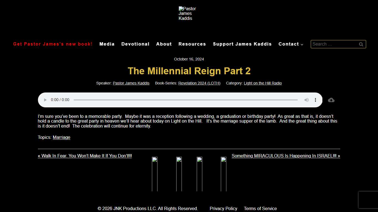Click Get Pastor James's new book link
This screenshot has width=378, height=212.
[x=53, y=44]
